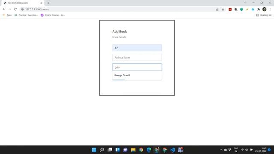
Task: Open site information icon in address bar
Action: click(22, 9)
